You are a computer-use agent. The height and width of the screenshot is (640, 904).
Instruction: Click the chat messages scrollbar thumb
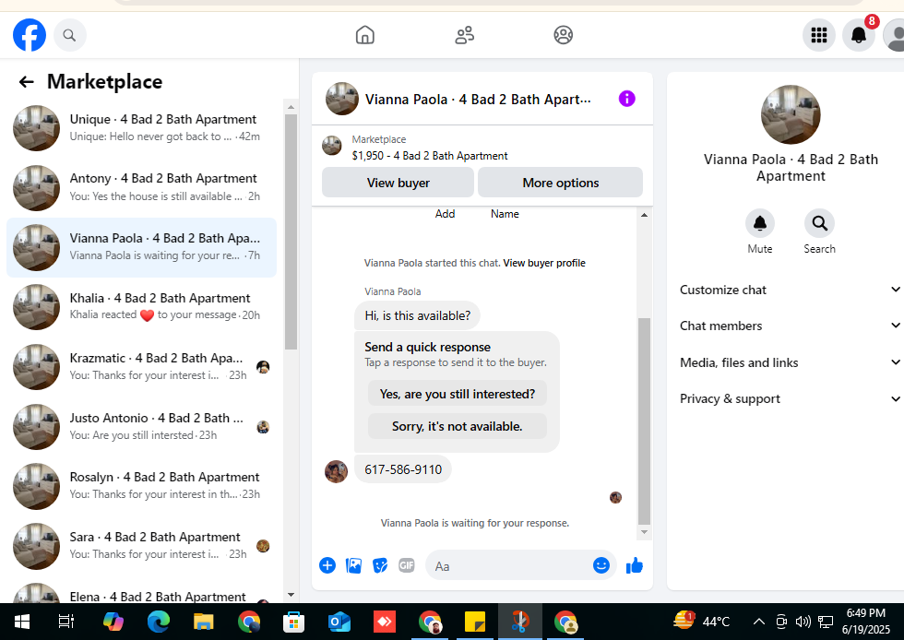click(x=644, y=421)
